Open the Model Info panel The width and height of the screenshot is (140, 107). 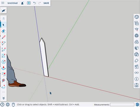tap(136, 79)
